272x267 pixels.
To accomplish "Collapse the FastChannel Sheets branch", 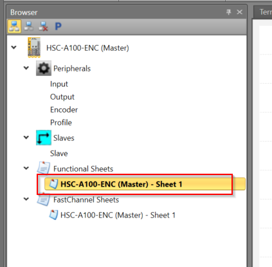I will point(26,199).
